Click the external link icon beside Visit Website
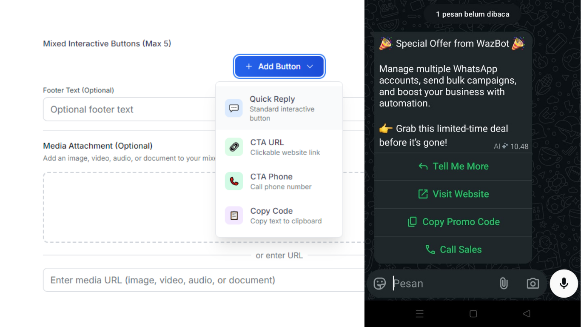Image resolution: width=581 pixels, height=327 pixels. 422,194
